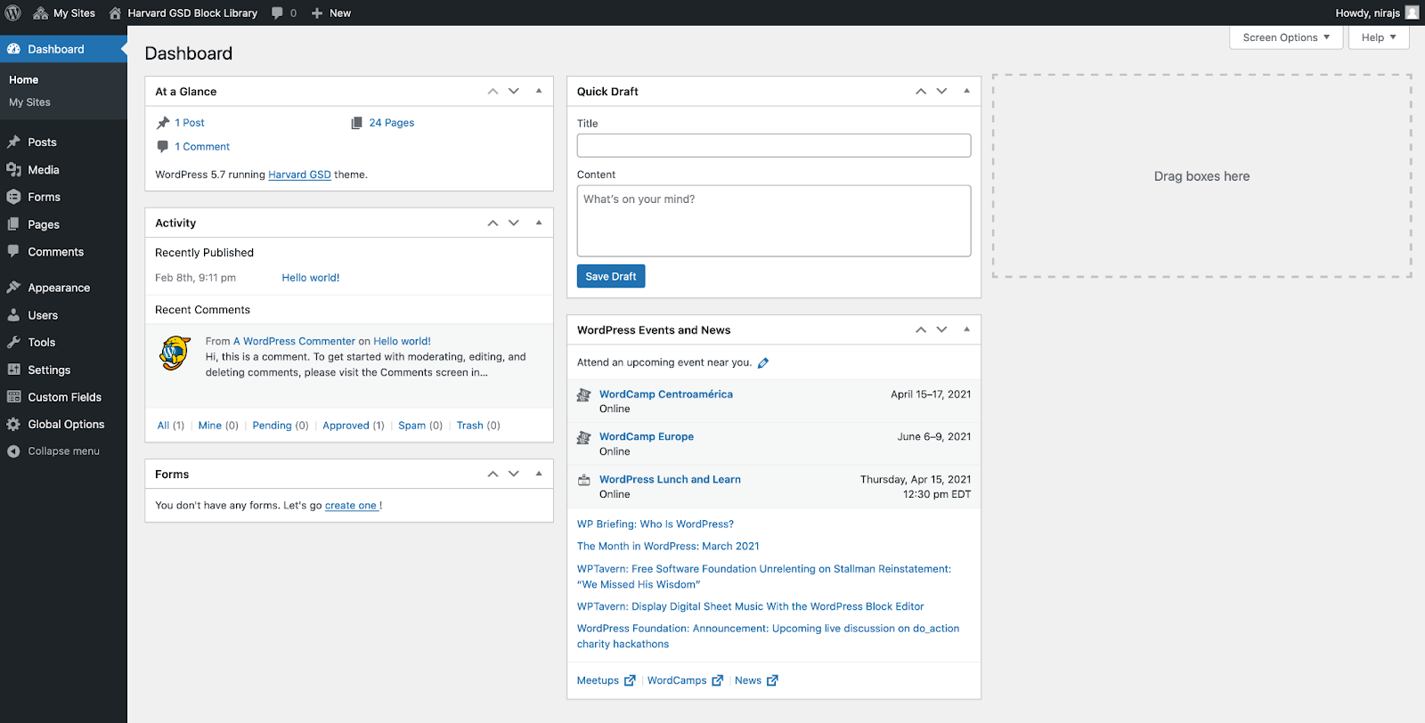Click the commenter avatar in Recent Comments
Screen dimensions: 1425x723
coord(175,353)
